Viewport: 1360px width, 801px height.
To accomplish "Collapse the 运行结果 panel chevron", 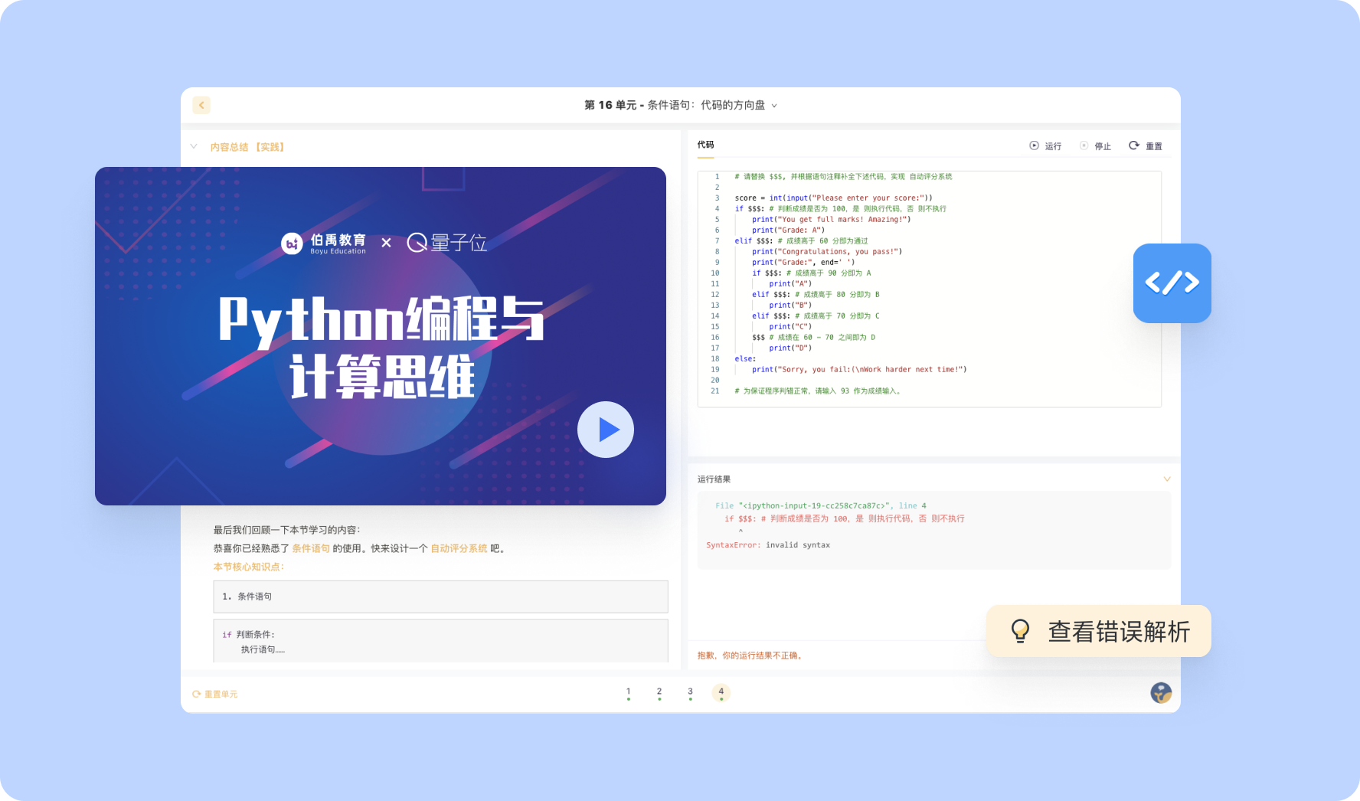I will (1167, 479).
